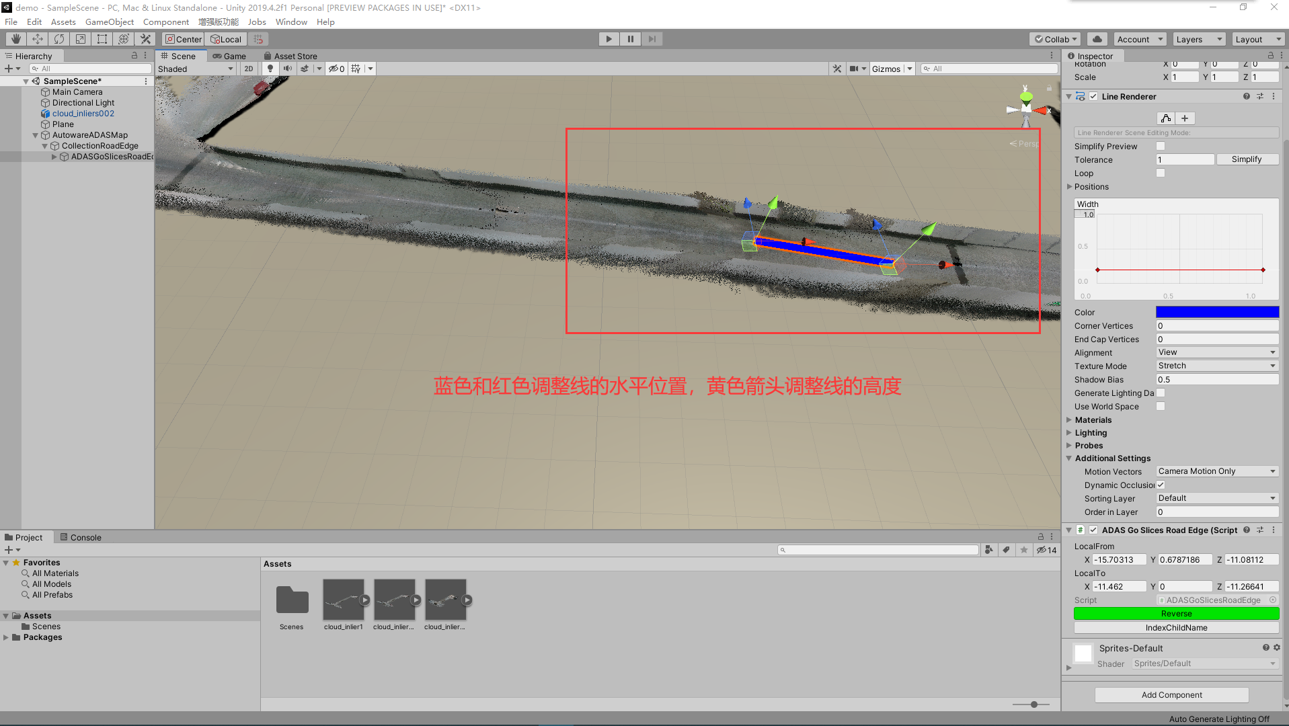
Task: Select the Scale tool
Action: [x=80, y=39]
